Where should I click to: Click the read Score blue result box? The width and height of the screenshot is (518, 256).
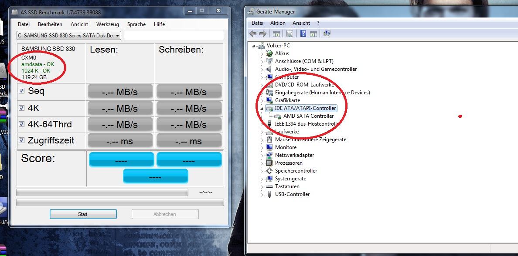[x=121, y=160]
